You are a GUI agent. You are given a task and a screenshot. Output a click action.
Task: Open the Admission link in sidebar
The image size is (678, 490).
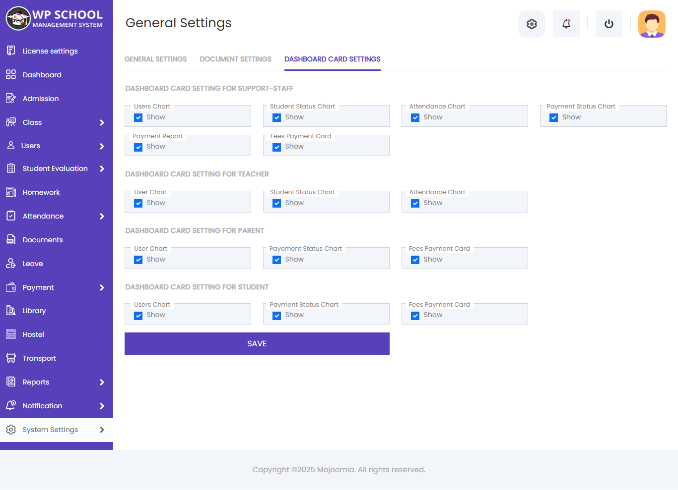pos(57,99)
